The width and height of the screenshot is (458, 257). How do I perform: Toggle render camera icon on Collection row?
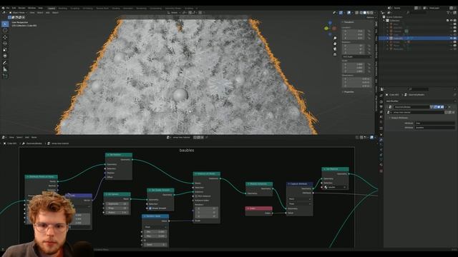pos(455,21)
